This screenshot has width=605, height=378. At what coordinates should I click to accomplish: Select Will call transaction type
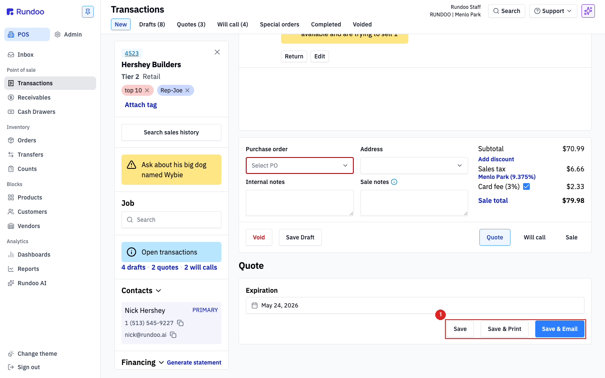(535, 237)
